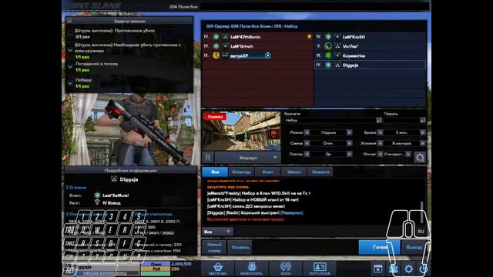Click the Мидтаун map preview thumbnail
The width and height of the screenshot is (493, 277).
click(x=241, y=131)
